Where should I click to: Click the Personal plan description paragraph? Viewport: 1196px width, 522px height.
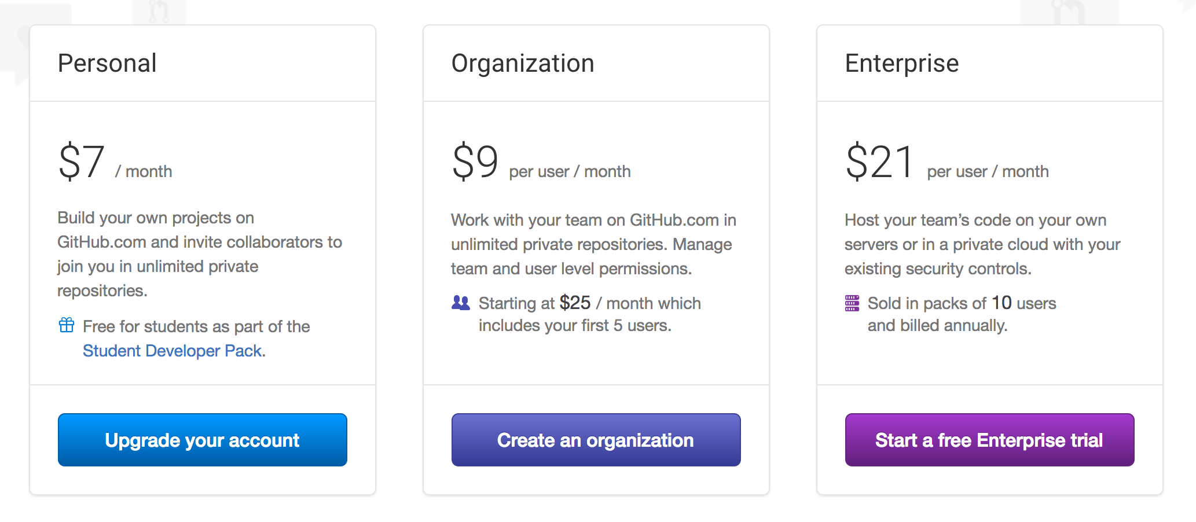tap(200, 254)
